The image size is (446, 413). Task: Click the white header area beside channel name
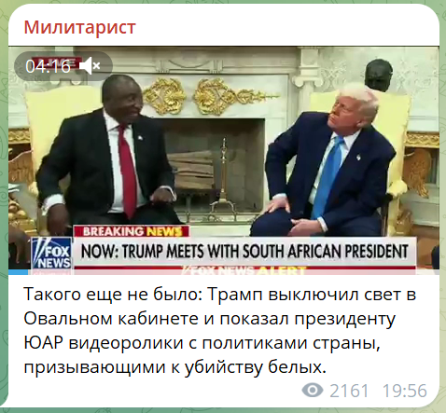pyautogui.click(x=286, y=27)
